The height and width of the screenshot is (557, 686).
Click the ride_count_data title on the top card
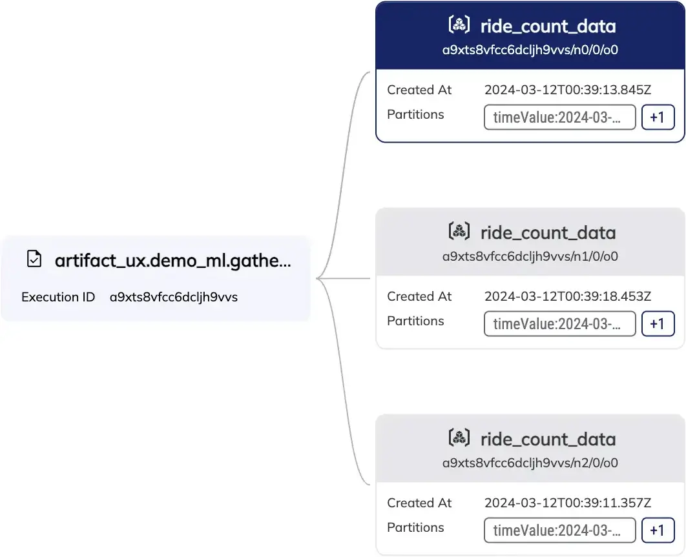(x=548, y=26)
